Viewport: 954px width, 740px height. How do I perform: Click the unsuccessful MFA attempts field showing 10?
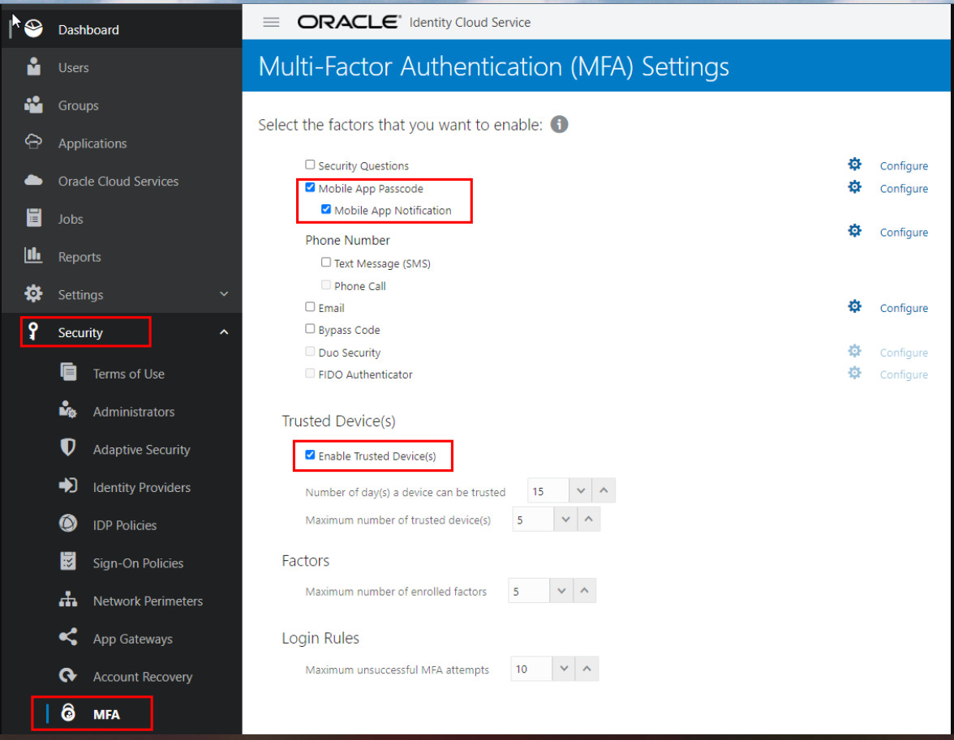tap(531, 668)
